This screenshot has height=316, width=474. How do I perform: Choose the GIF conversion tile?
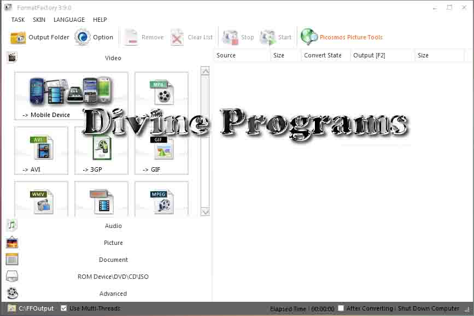tap(162, 150)
